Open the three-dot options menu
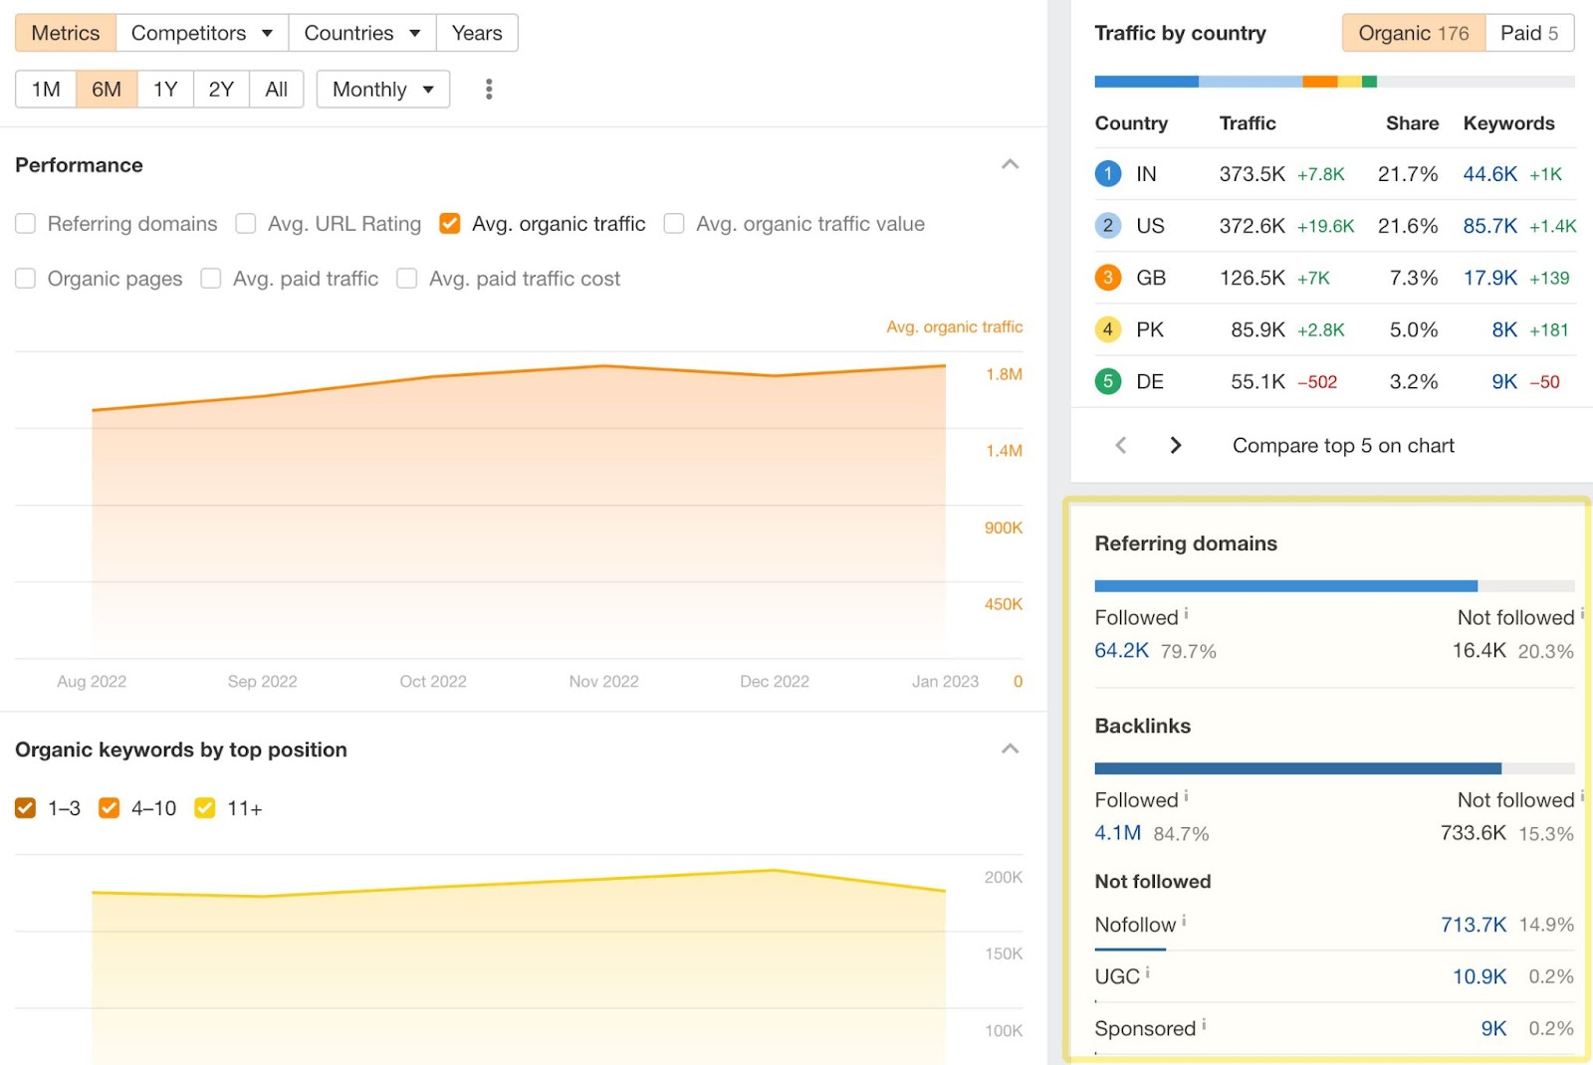 488,89
